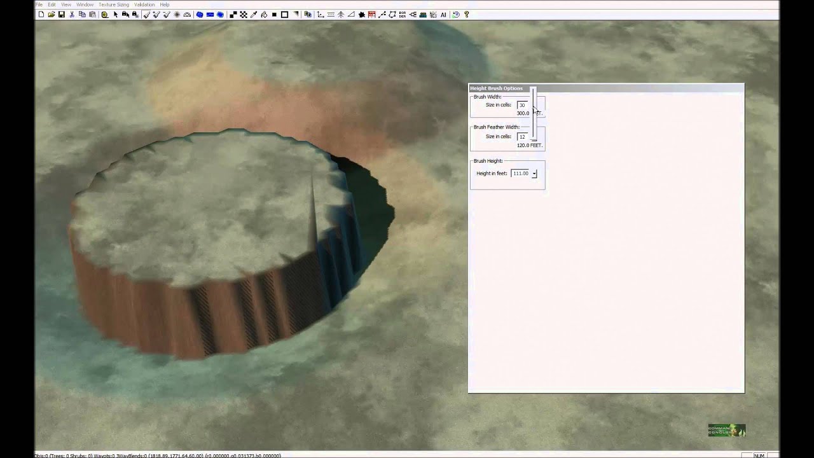The width and height of the screenshot is (814, 458).
Task: Click the BORDER tool icon
Action: [403, 14]
